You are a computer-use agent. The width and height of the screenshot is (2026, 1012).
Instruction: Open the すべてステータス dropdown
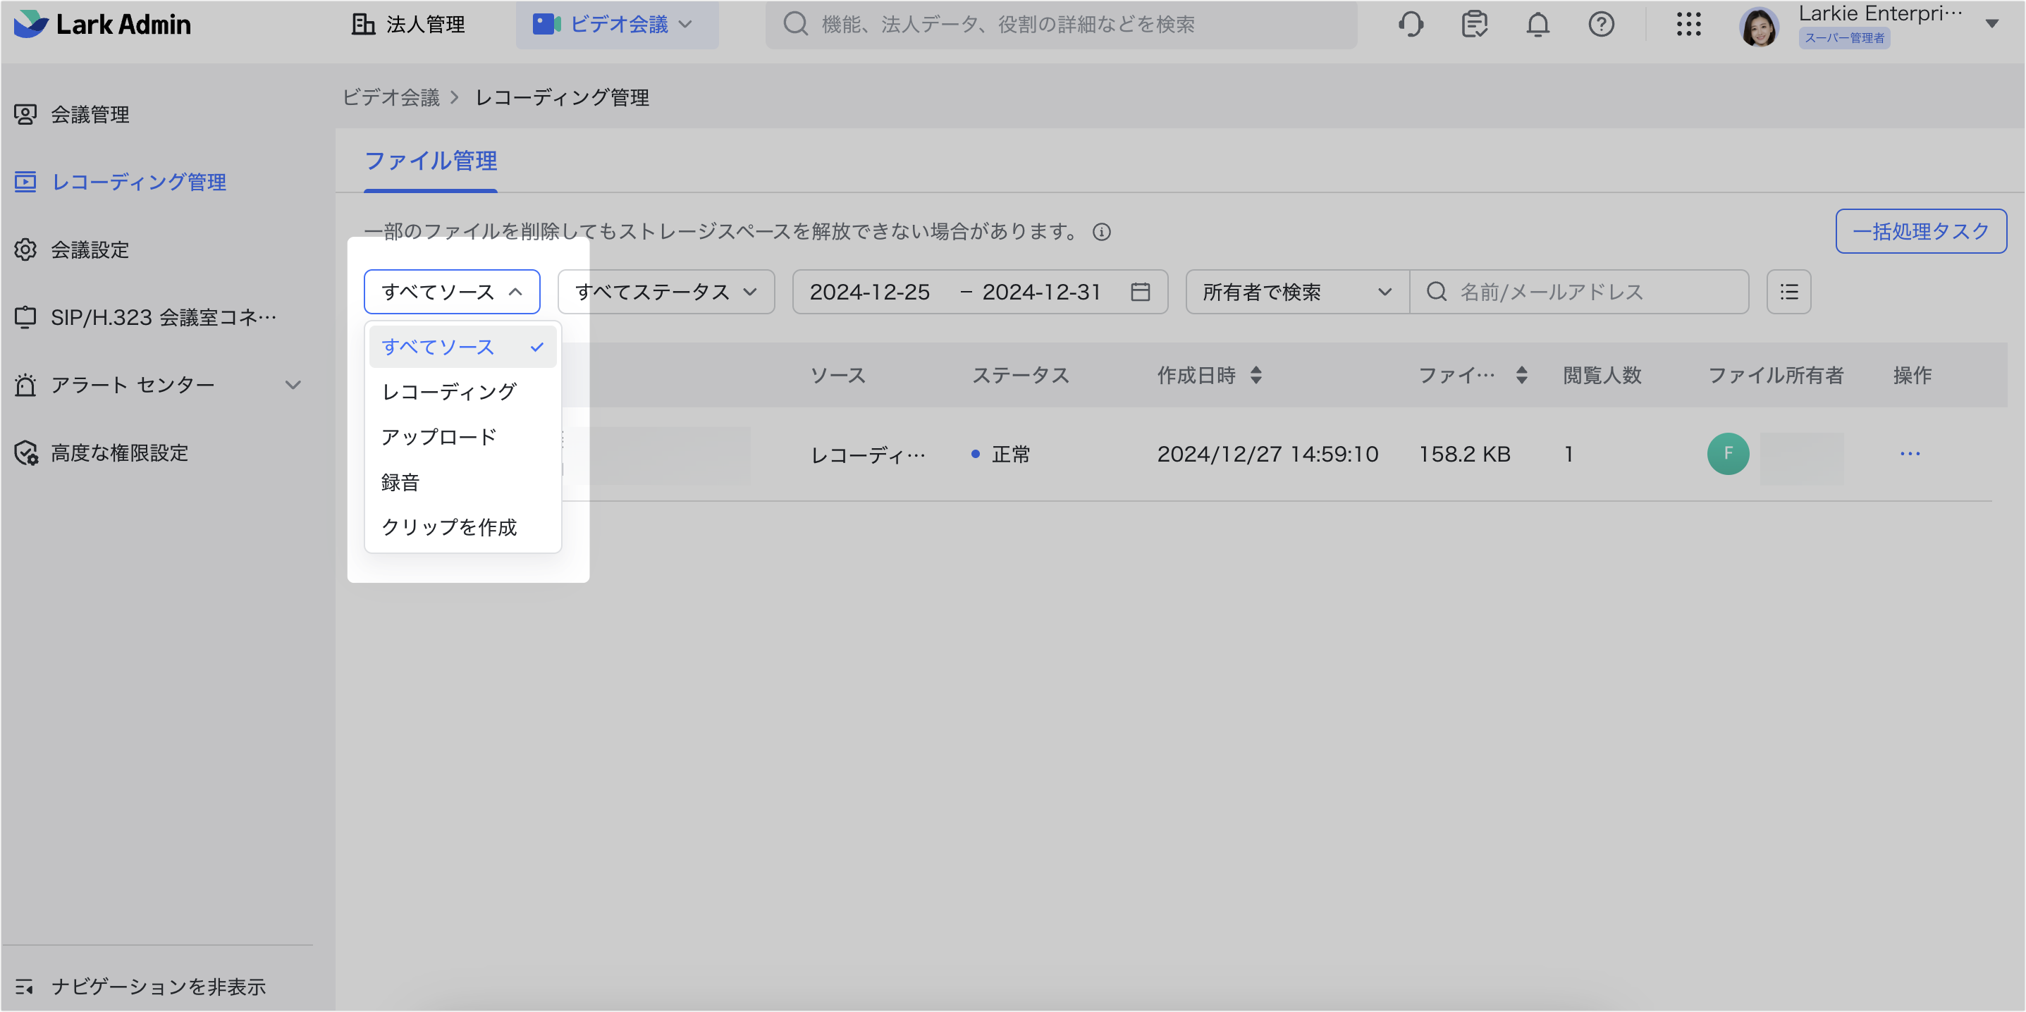[665, 292]
